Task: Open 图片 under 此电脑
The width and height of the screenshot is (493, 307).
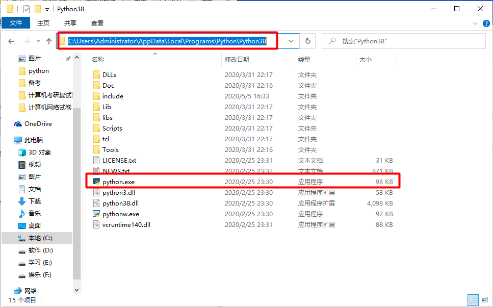Action: [35, 177]
